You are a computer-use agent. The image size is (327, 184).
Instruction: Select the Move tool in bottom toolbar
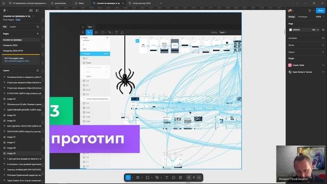tap(128, 177)
